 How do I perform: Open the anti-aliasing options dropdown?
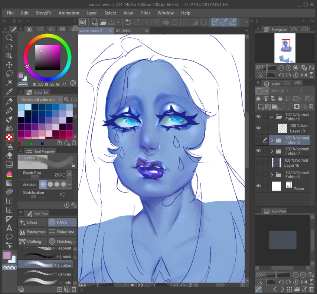[x=69, y=184]
